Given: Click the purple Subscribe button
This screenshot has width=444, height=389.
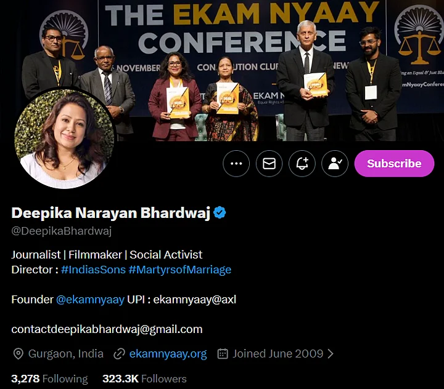Looking at the screenshot, I should click(x=394, y=163).
